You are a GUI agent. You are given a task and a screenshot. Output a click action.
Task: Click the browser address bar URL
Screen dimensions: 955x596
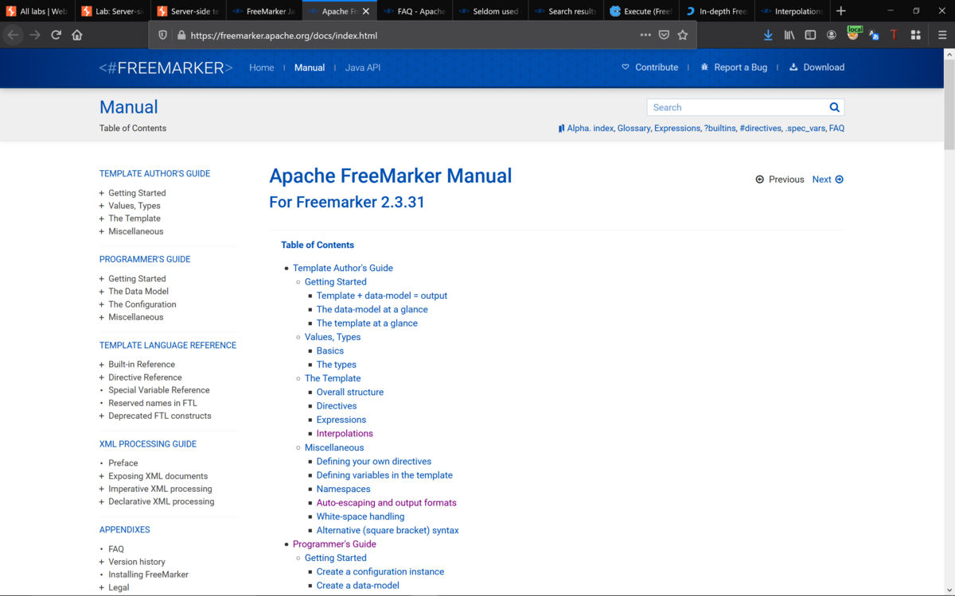tap(284, 36)
